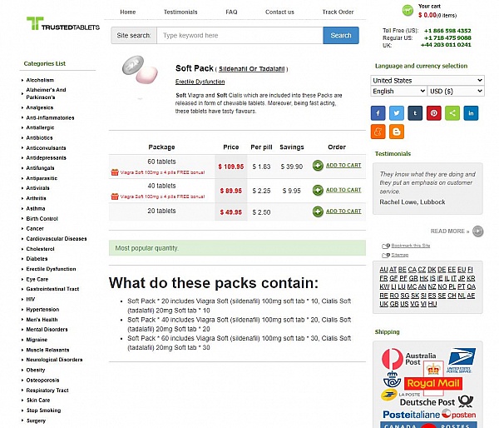Open Alzheimer's And Parkinson's category
This screenshot has height=428, width=499.
pyautogui.click(x=46, y=93)
